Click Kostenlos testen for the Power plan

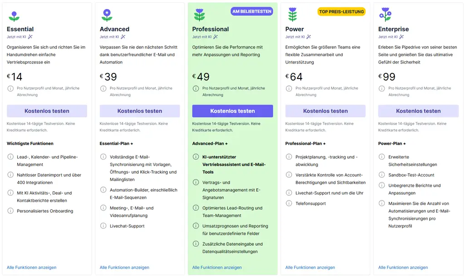(325, 111)
